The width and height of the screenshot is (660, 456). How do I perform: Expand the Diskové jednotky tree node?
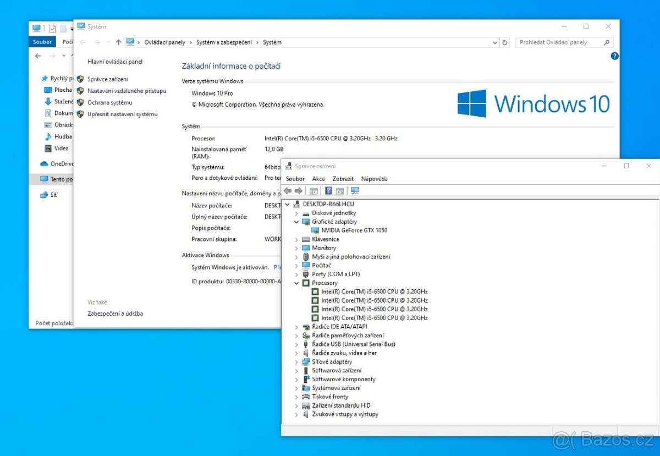click(296, 213)
